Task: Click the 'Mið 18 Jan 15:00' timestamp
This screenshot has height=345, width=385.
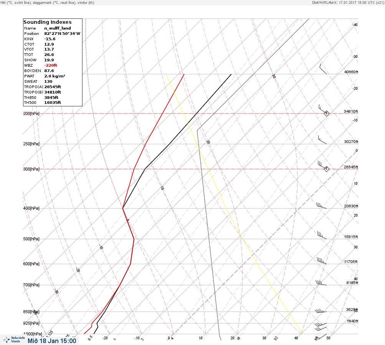Action: coord(52,341)
